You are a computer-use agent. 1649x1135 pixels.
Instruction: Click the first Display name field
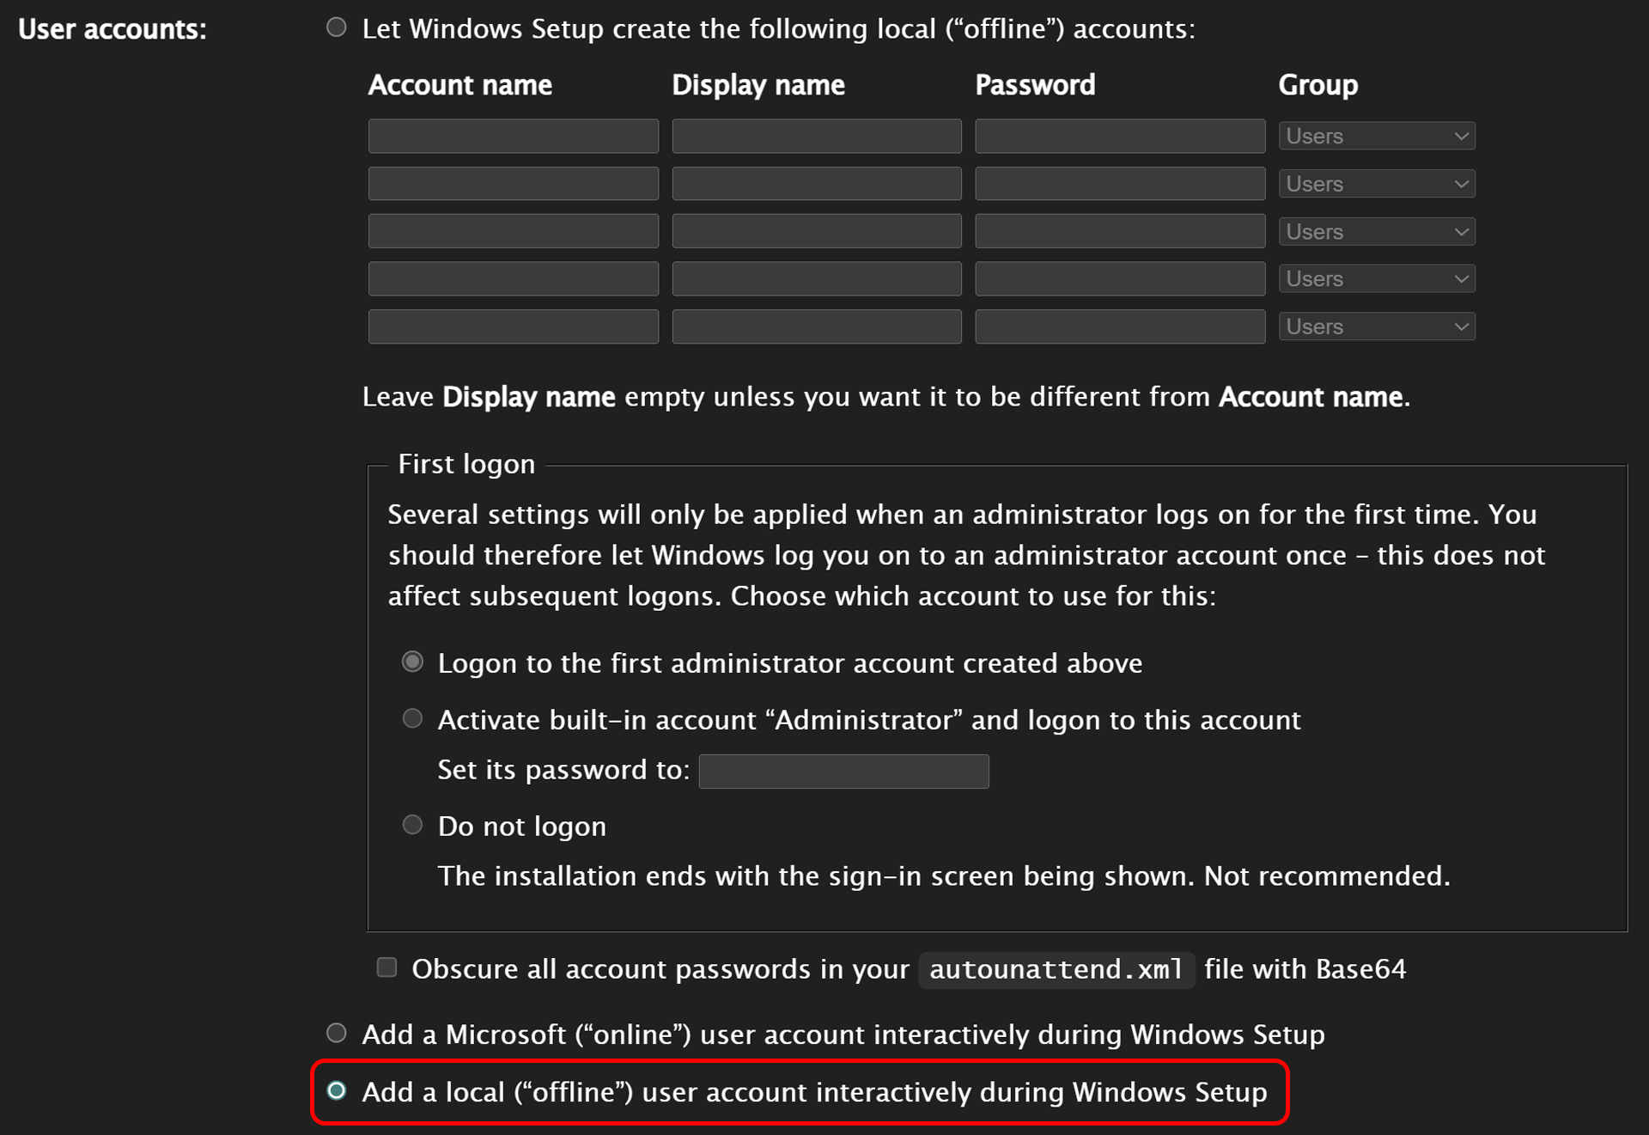pyautogui.click(x=816, y=136)
